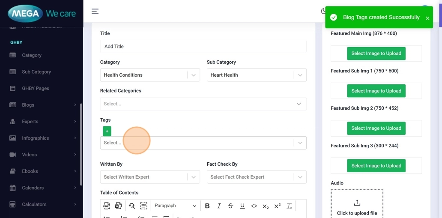Open the Sub Category dropdown showing Heart Health
442x218 pixels.
[256, 75]
